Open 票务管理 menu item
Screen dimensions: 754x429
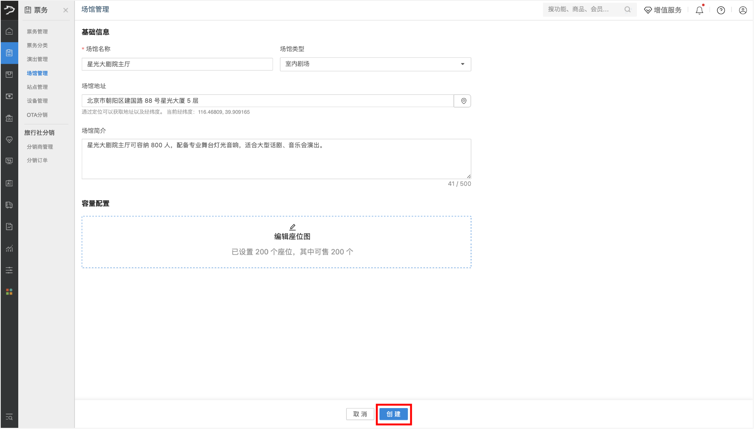(37, 32)
